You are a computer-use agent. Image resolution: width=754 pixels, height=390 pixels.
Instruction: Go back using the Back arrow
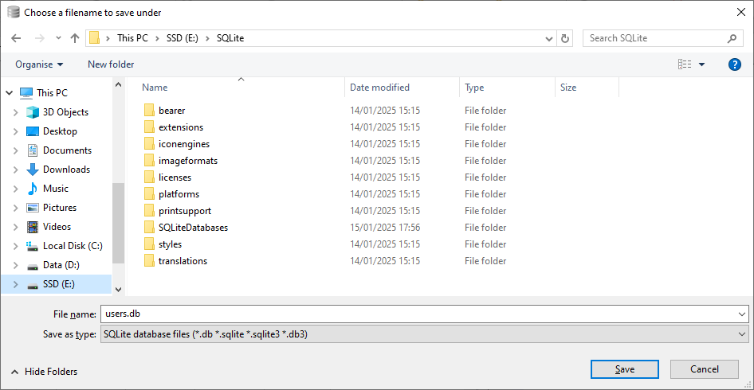pos(16,38)
